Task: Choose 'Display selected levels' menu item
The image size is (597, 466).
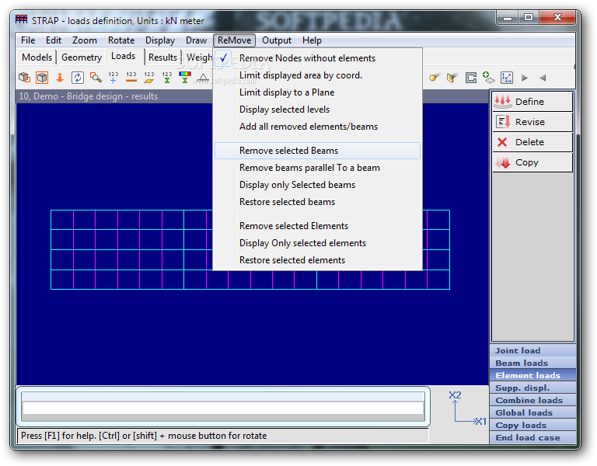Action: [x=317, y=110]
